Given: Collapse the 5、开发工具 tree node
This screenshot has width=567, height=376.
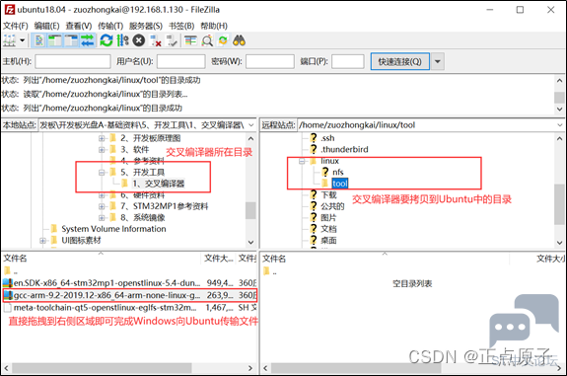Looking at the screenshot, I should coord(102,173).
